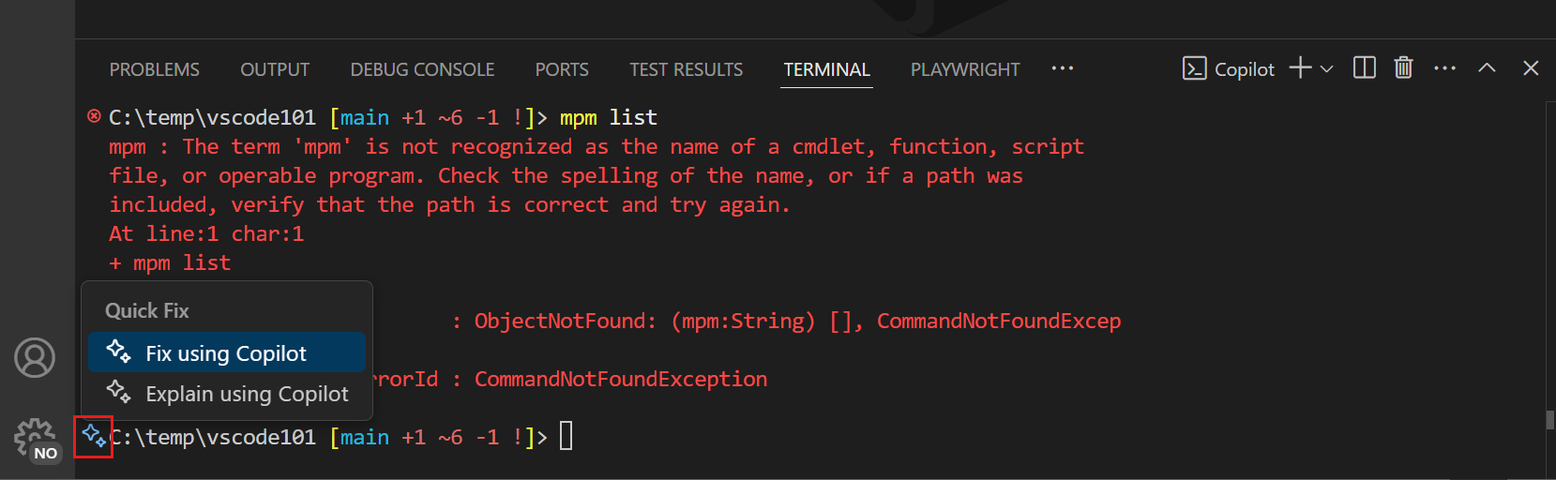Add a new terminal with plus icon

click(1300, 68)
